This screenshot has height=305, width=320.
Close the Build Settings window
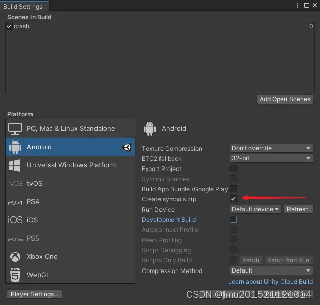315,5
